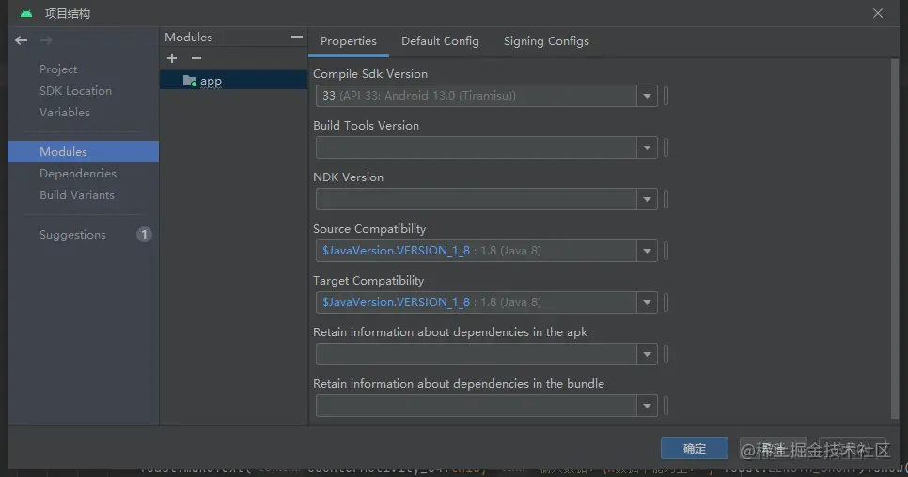Expand Compile Sdk Version dropdown
The height and width of the screenshot is (477, 908).
tap(647, 96)
